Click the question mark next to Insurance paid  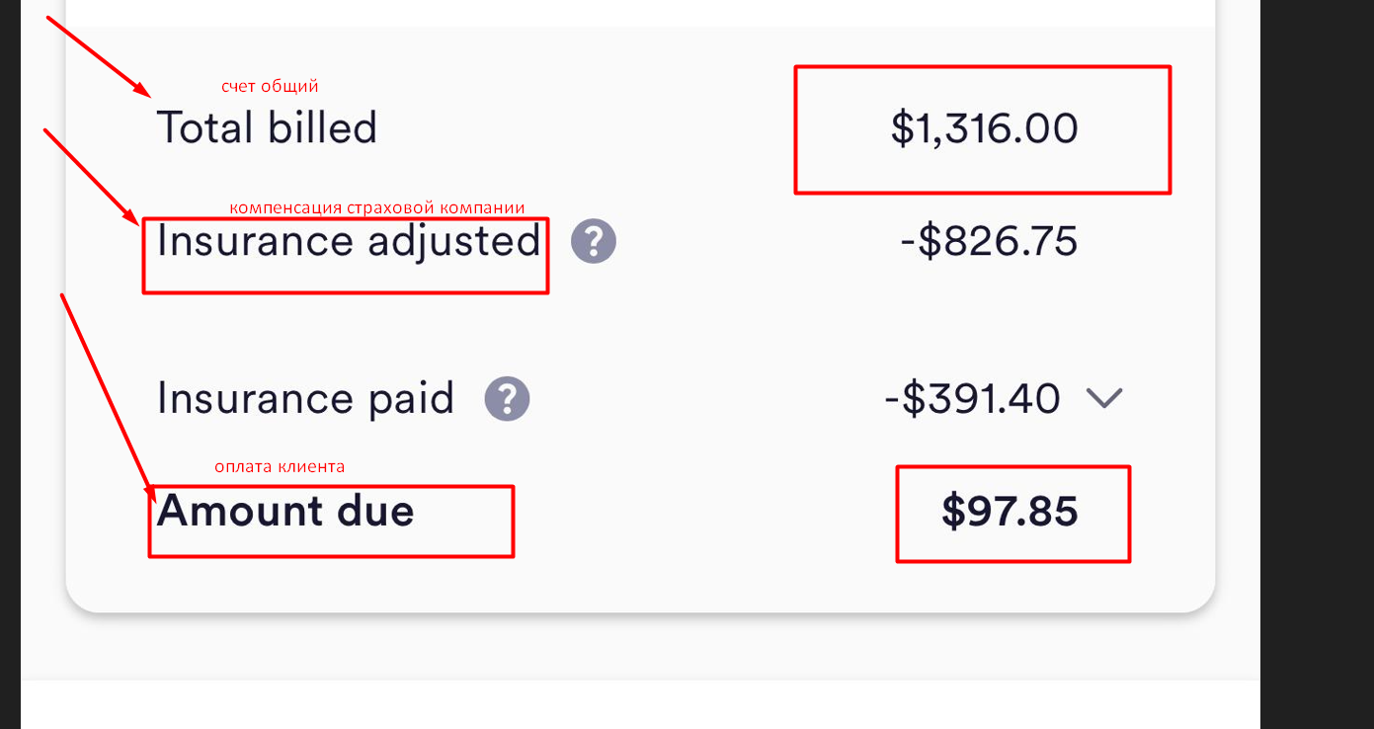tap(507, 399)
